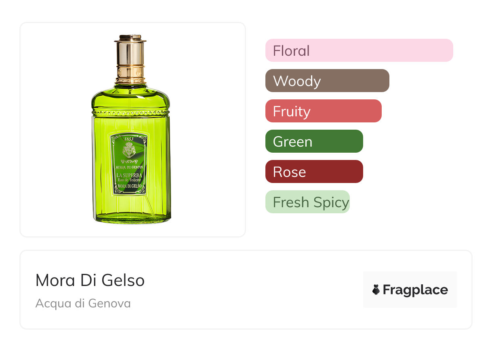The image size is (492, 349).
Task: Pick the dark red Rose accord bar
Action: (314, 172)
